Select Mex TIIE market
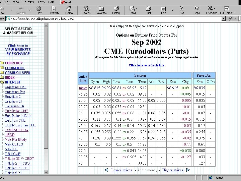The image size is (241, 181). pyautogui.click(x=11, y=149)
